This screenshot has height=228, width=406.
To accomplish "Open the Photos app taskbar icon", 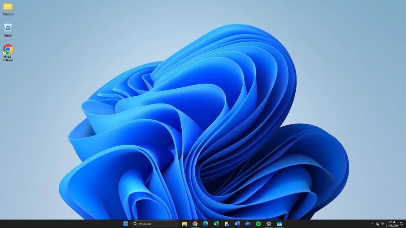I will (279, 224).
